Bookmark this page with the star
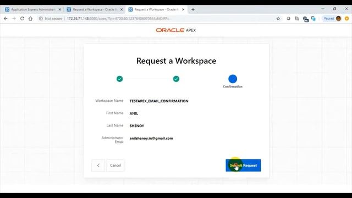Viewport: 352px width, 198px height. [x=278, y=19]
